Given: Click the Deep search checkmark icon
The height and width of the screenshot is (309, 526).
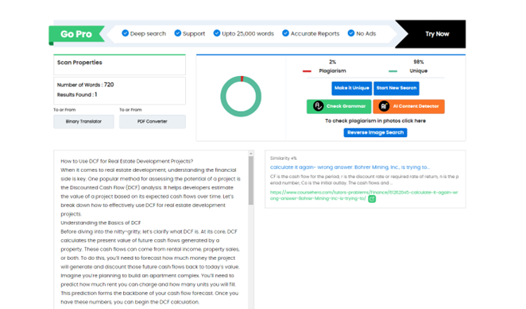Looking at the screenshot, I should tap(125, 33).
